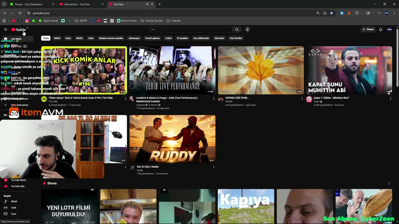Open the new tab plus button
399x224 pixels.
tap(160, 4)
